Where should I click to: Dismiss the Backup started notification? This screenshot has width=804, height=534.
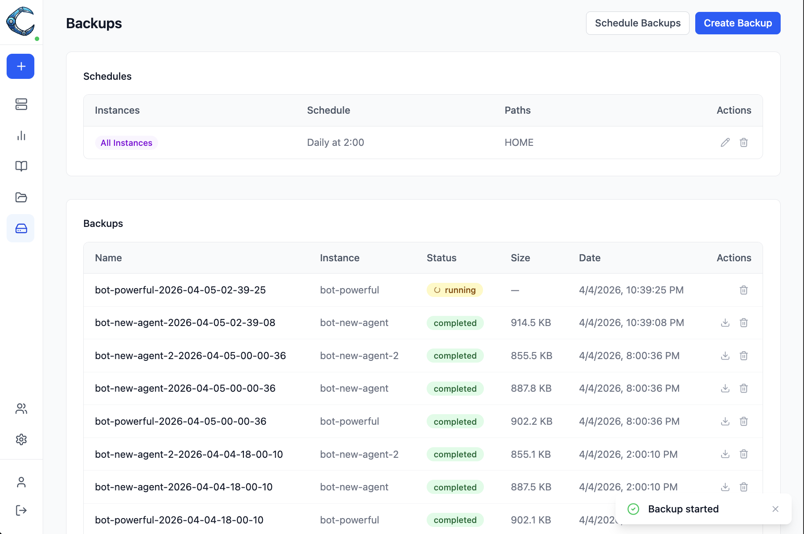pyautogui.click(x=775, y=509)
